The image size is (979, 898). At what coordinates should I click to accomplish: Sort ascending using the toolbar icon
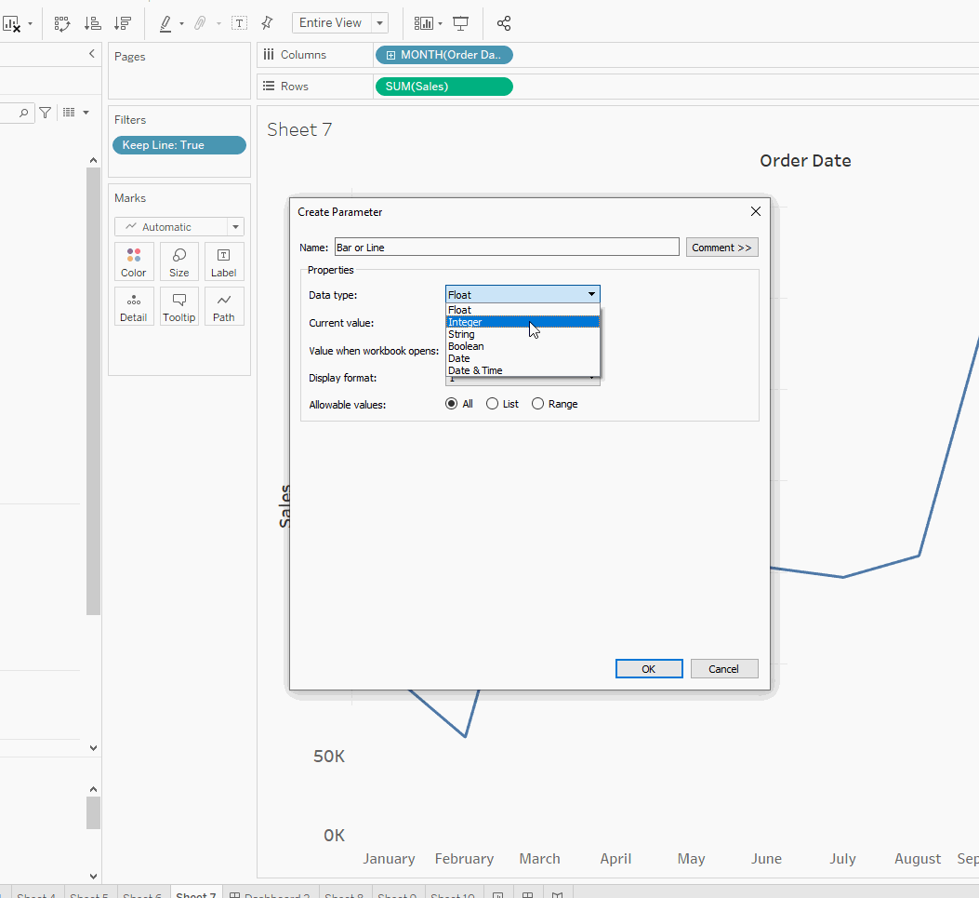point(92,23)
